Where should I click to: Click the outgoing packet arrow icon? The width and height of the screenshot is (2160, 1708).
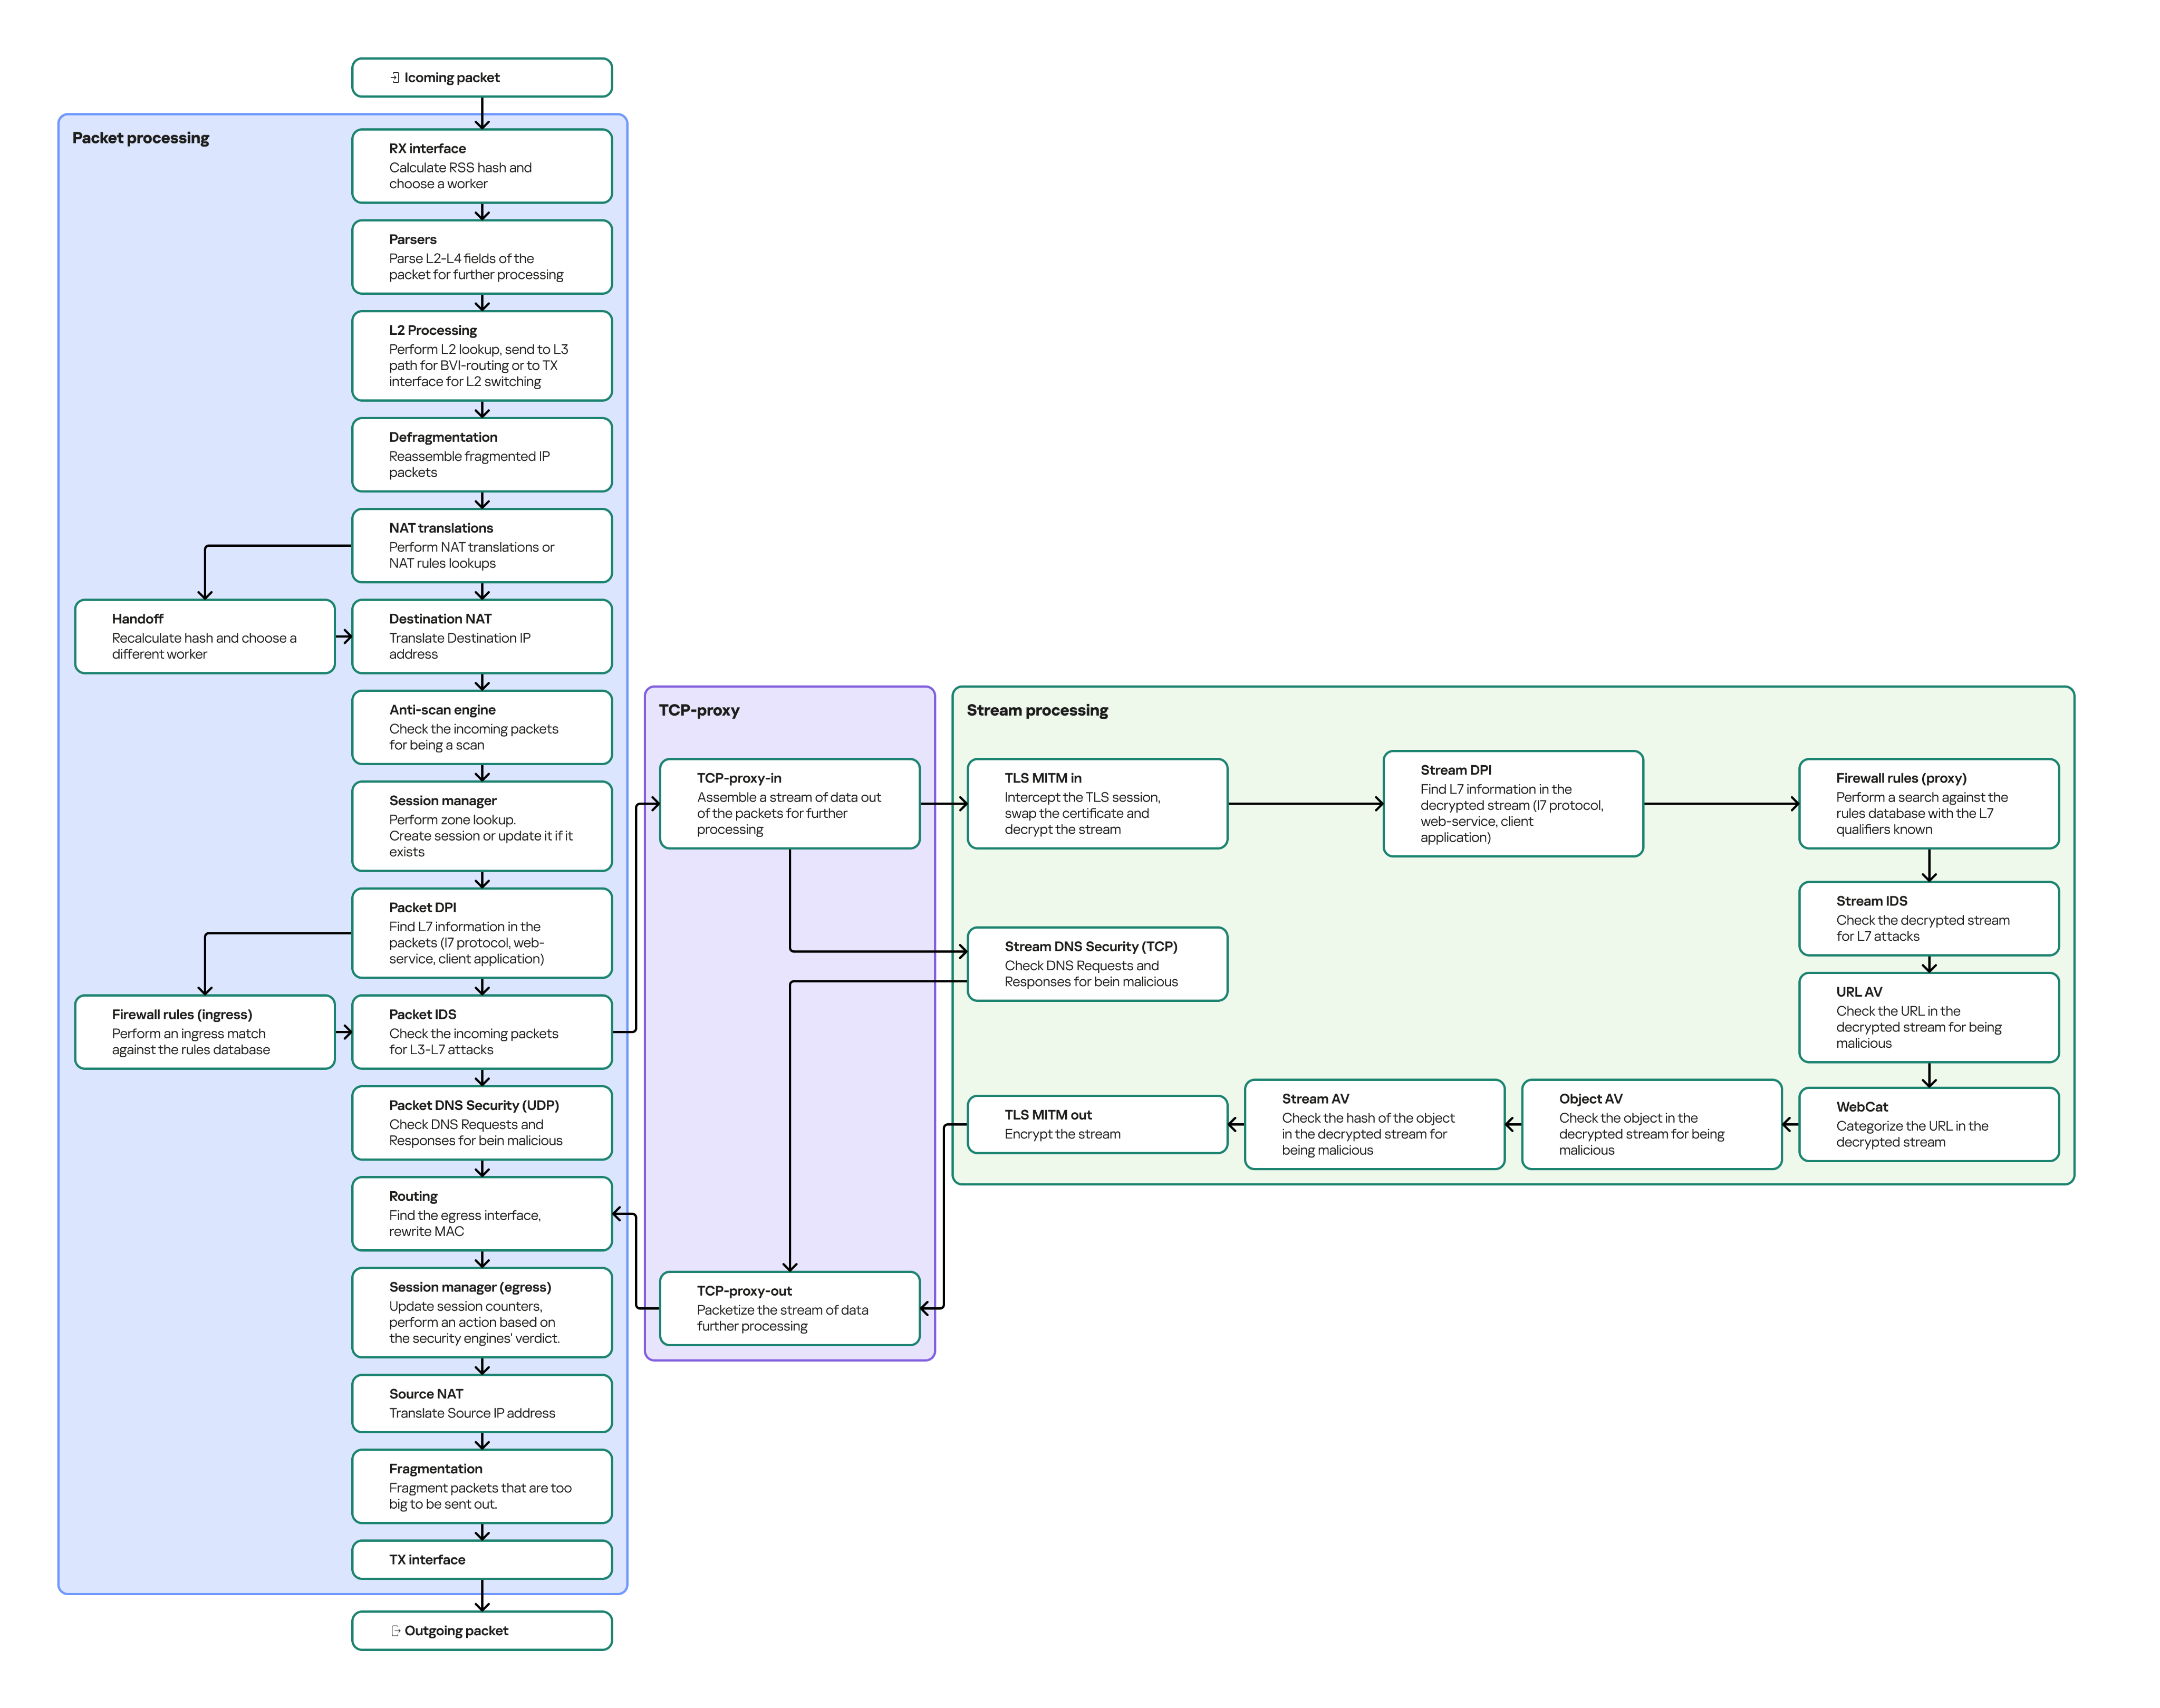pyautogui.click(x=395, y=1630)
